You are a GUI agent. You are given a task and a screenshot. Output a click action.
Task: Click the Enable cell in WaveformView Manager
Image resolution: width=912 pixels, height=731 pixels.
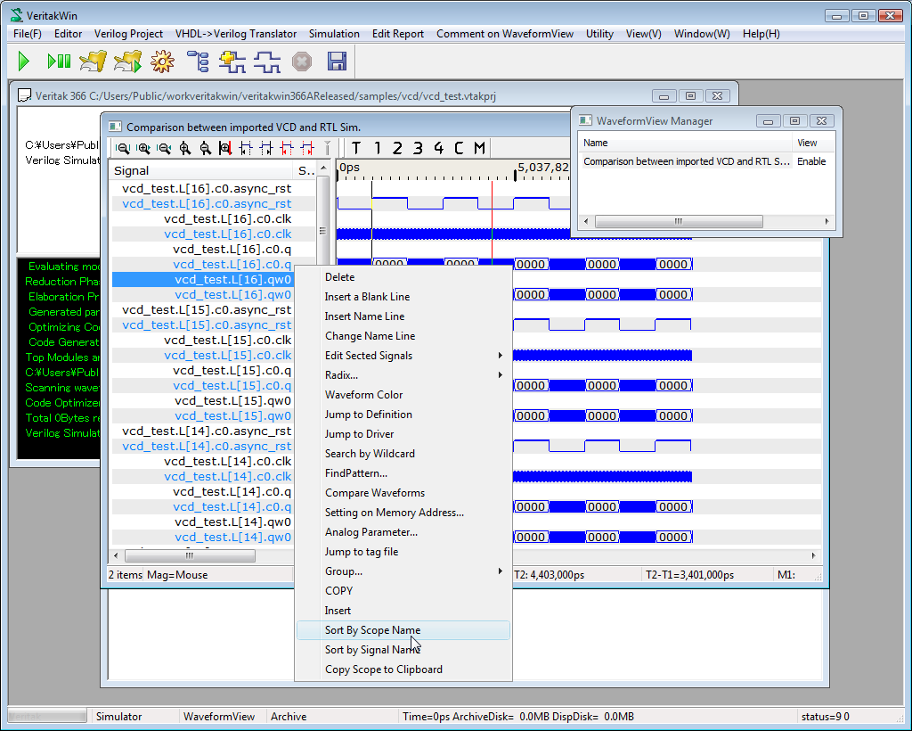point(811,161)
